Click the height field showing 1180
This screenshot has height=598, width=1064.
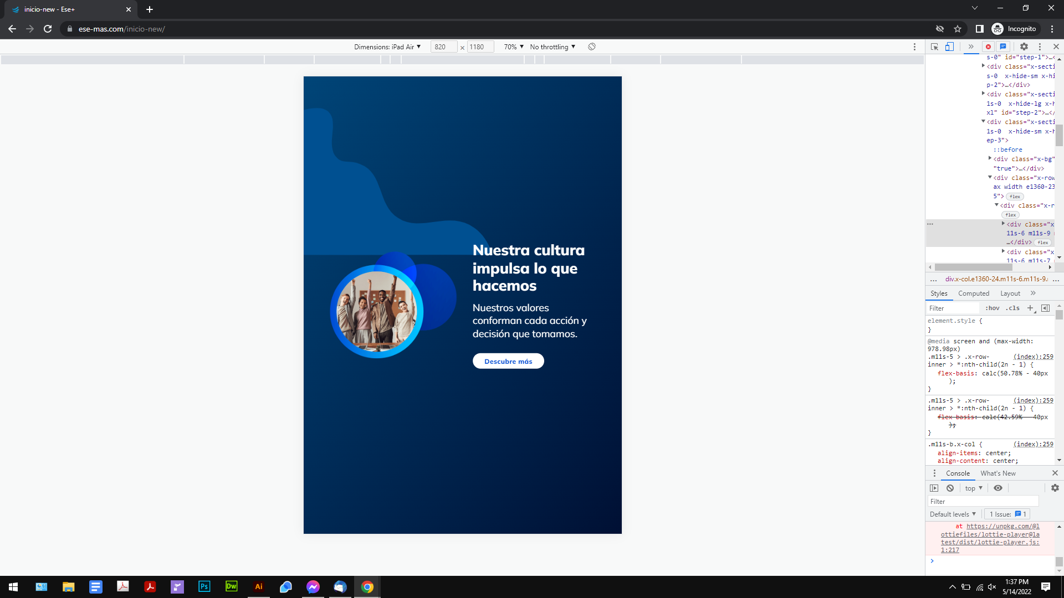pyautogui.click(x=480, y=47)
